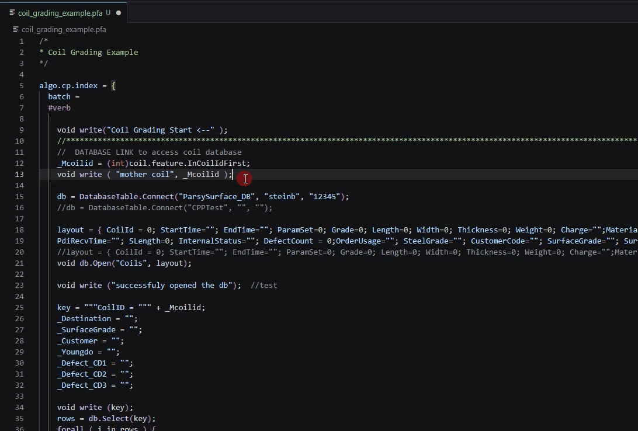Image resolution: width=638 pixels, height=431 pixels.
Task: Click the comment text "Coil Grading Example"
Action: pos(93,53)
